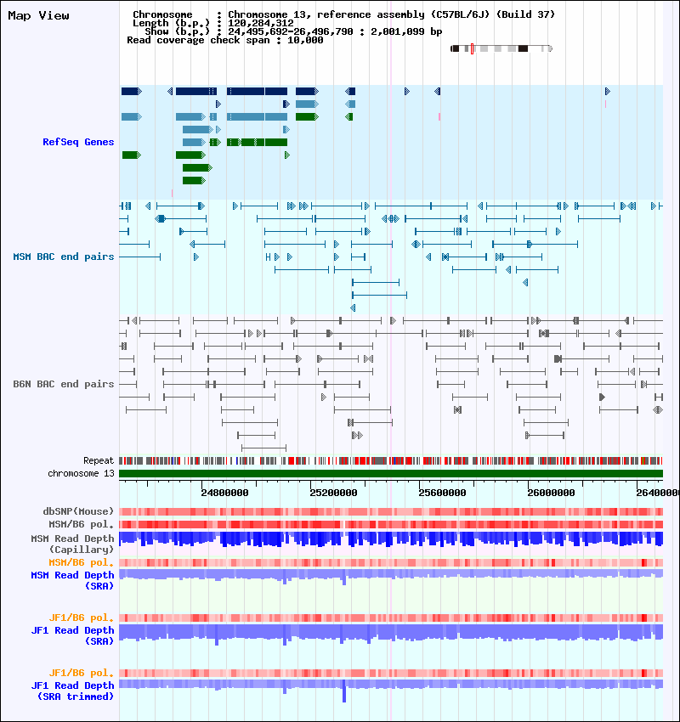The width and height of the screenshot is (680, 722).
Task: Click the 24800000 axis coordinate
Action: coord(224,493)
